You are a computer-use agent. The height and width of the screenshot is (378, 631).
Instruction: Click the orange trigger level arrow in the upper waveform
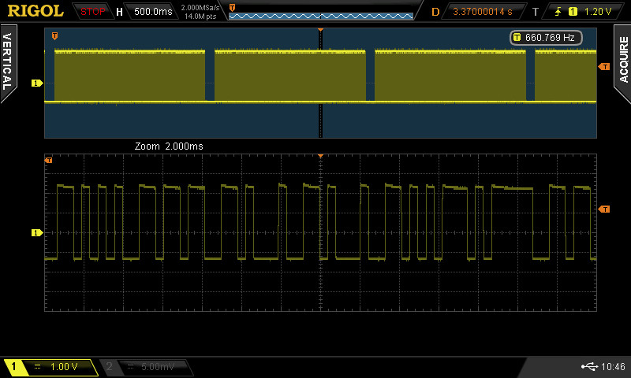click(x=604, y=67)
